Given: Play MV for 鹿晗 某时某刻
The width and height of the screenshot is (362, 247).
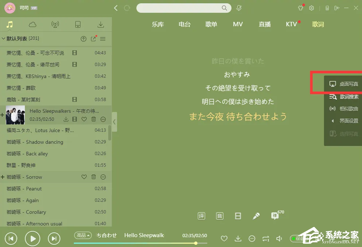Looking at the screenshot, I should coord(75,99).
